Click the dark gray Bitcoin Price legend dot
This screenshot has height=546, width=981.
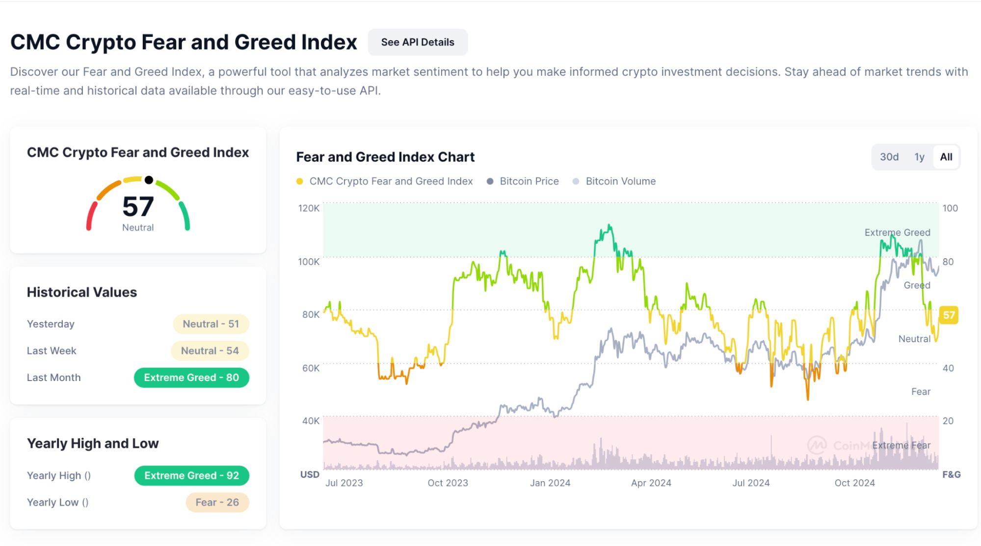pyautogui.click(x=490, y=181)
